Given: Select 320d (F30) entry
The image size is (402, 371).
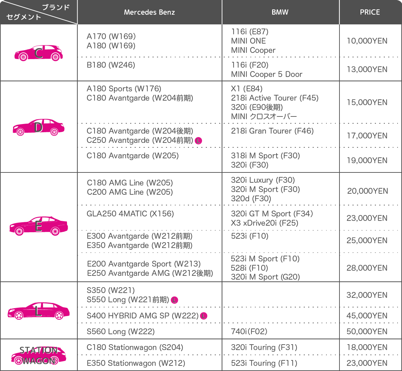Looking at the screenshot, I should pyautogui.click(x=251, y=199).
